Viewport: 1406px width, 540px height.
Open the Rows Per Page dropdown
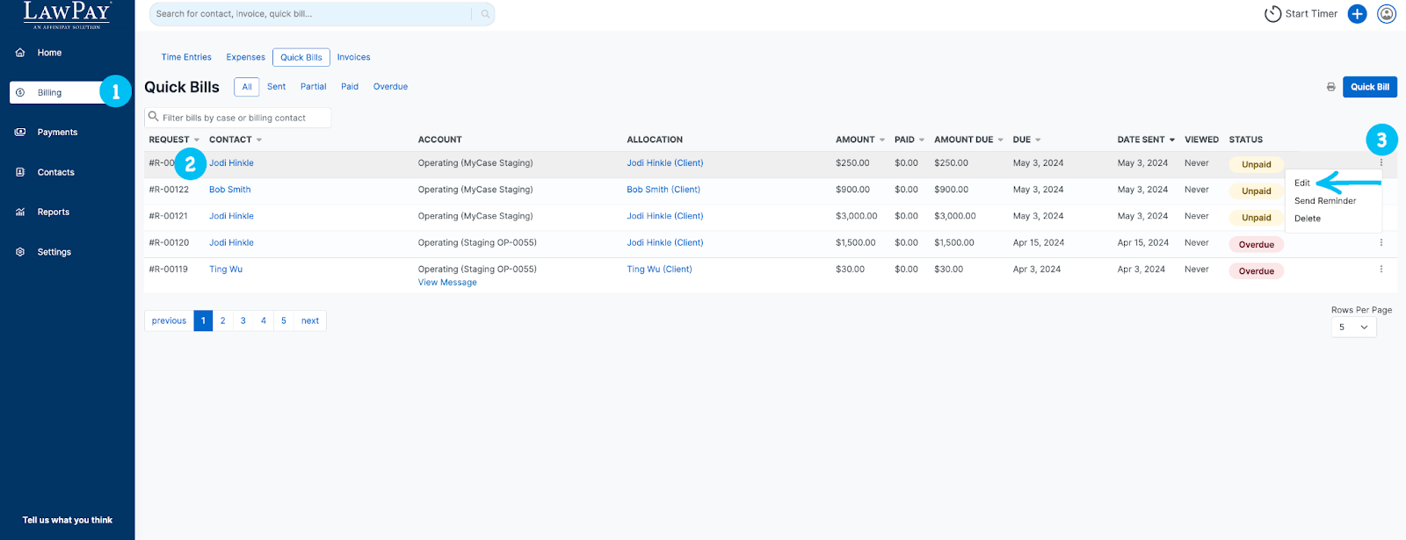[x=1352, y=328]
